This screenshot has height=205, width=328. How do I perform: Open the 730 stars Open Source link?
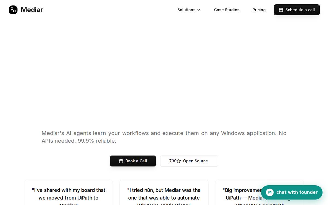pyautogui.click(x=189, y=161)
